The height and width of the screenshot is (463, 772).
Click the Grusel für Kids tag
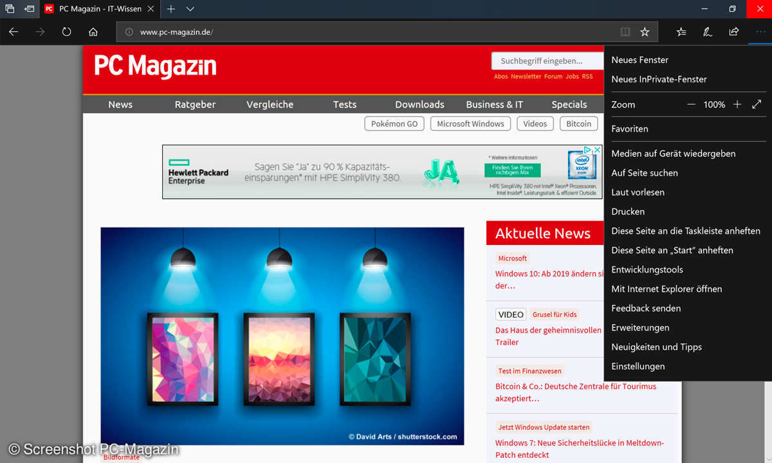tap(555, 314)
